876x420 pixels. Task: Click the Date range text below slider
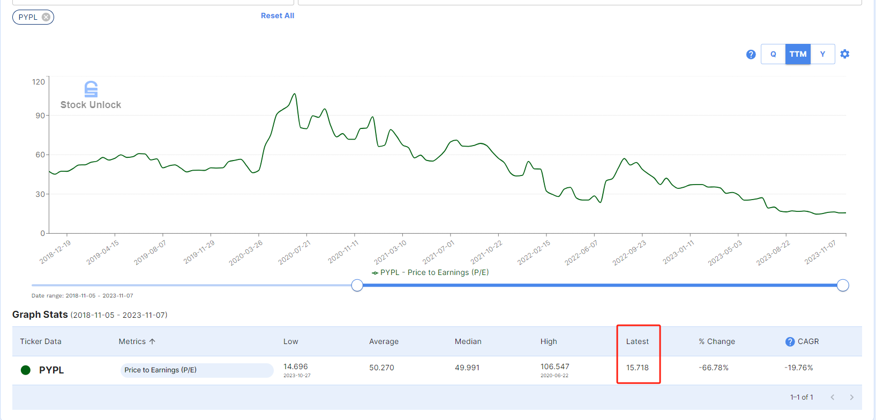83,295
